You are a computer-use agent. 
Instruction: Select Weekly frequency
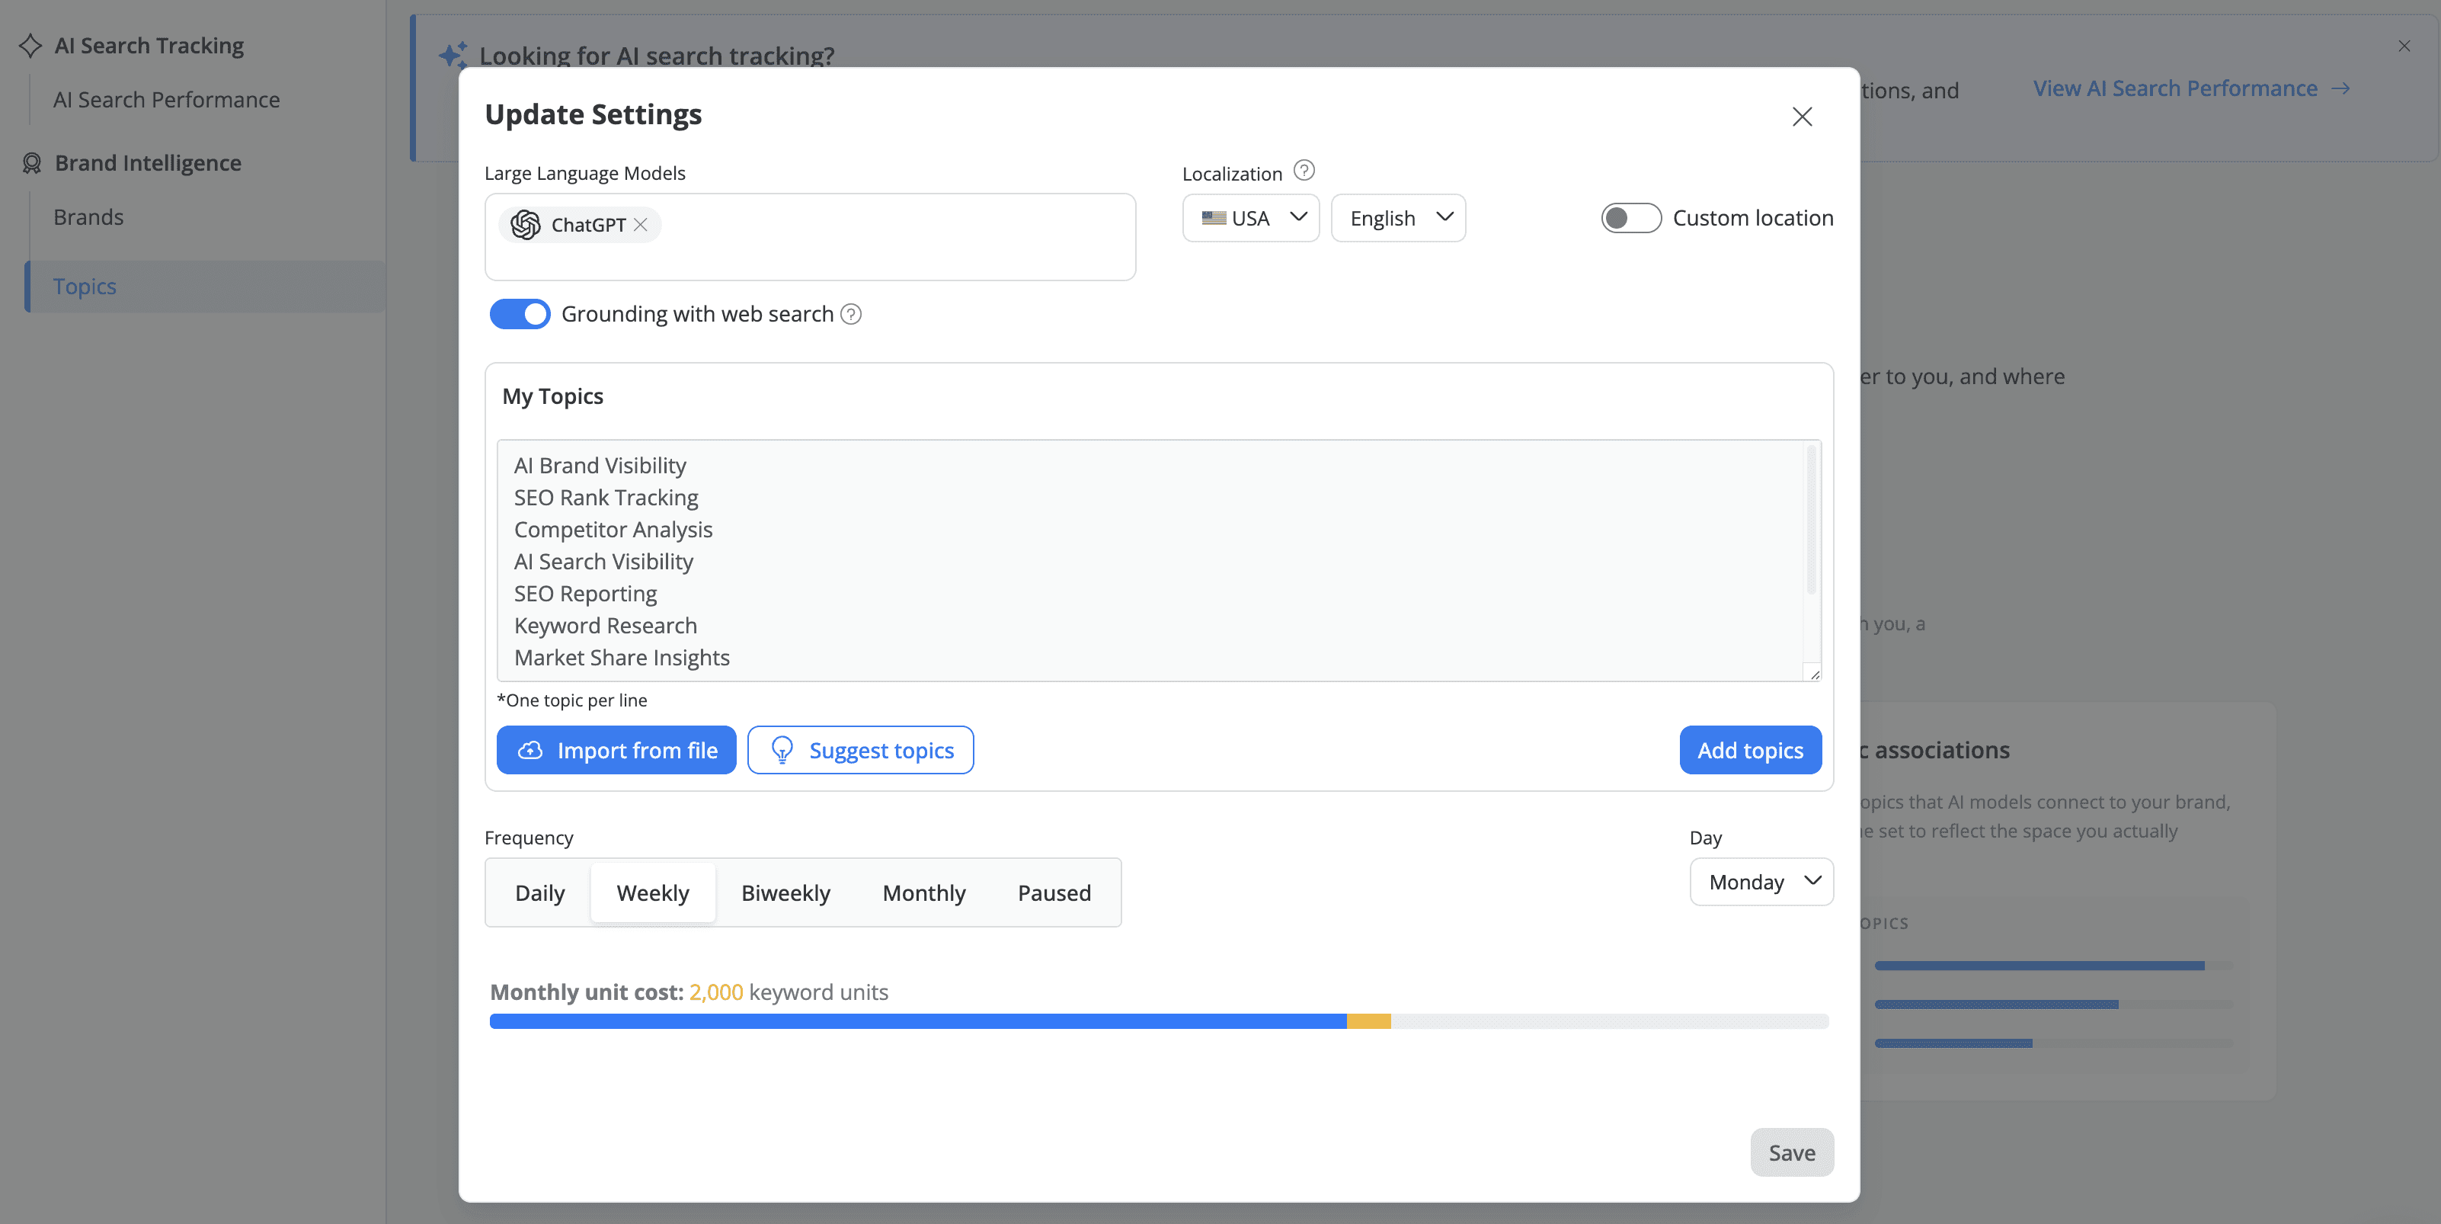point(653,892)
